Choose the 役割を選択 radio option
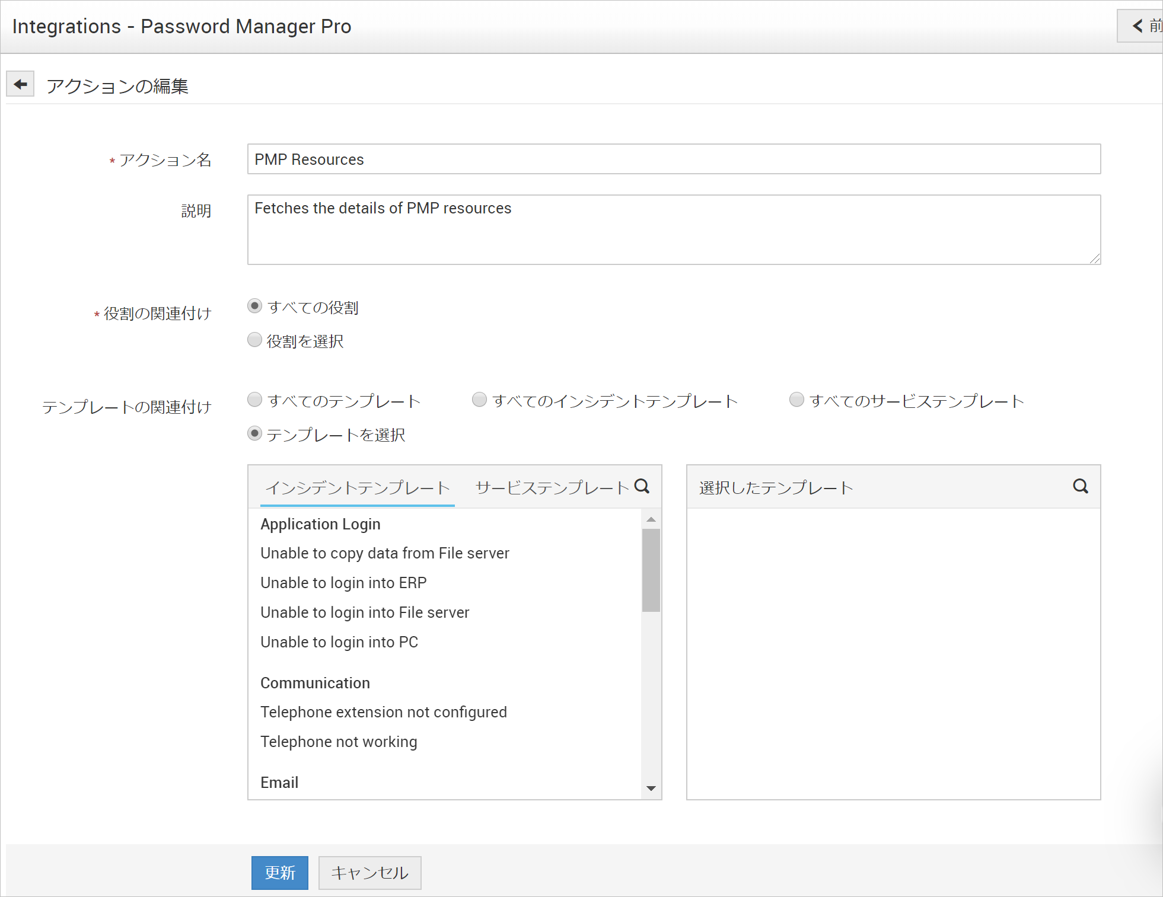Viewport: 1163px width, 897px height. (x=254, y=340)
